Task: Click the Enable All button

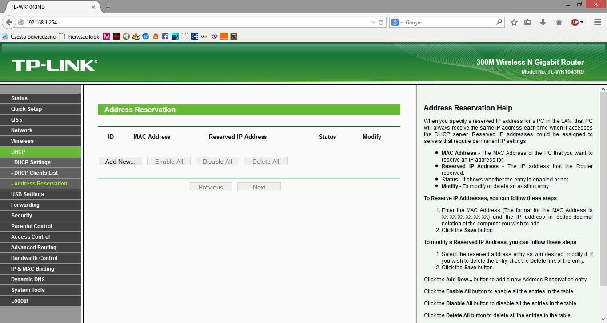Action: [x=169, y=161]
